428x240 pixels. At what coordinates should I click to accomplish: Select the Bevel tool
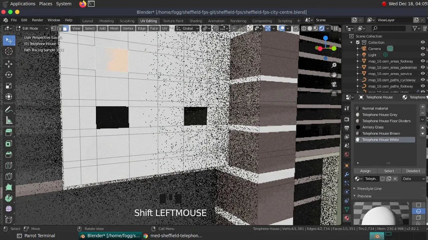tap(9, 155)
